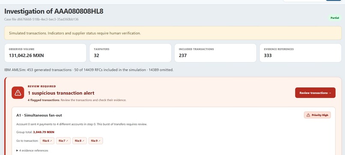Open transaction link fila:6

[x=47, y=141]
